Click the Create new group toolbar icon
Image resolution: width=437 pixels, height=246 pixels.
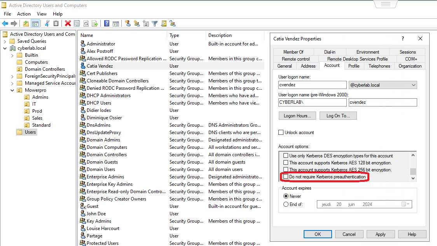[x=136, y=24]
